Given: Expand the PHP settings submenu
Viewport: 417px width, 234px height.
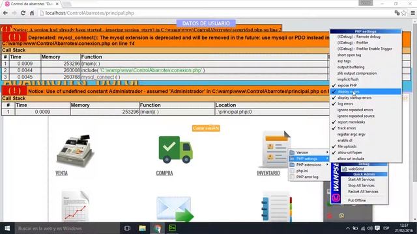Looking at the screenshot, I should coord(309,159).
